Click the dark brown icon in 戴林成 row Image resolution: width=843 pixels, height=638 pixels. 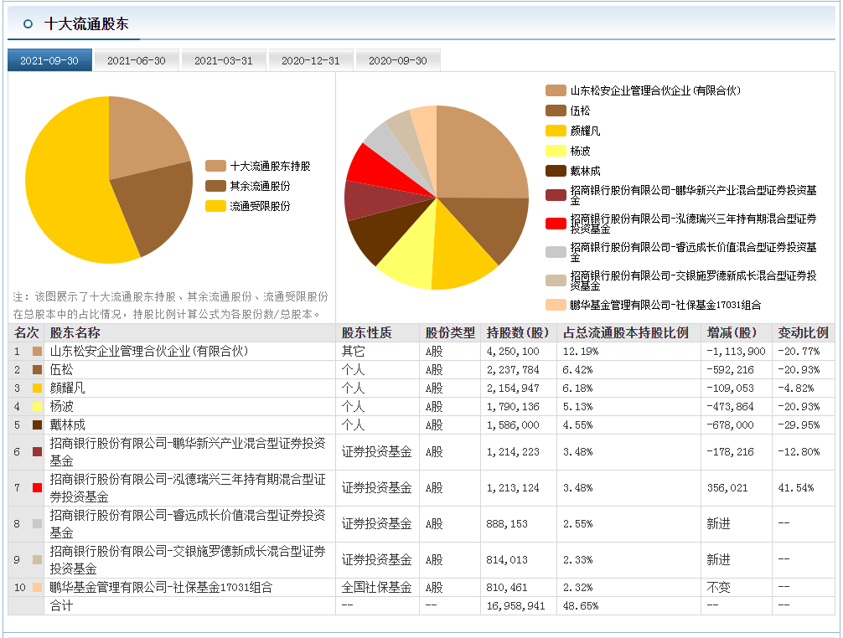click(37, 425)
